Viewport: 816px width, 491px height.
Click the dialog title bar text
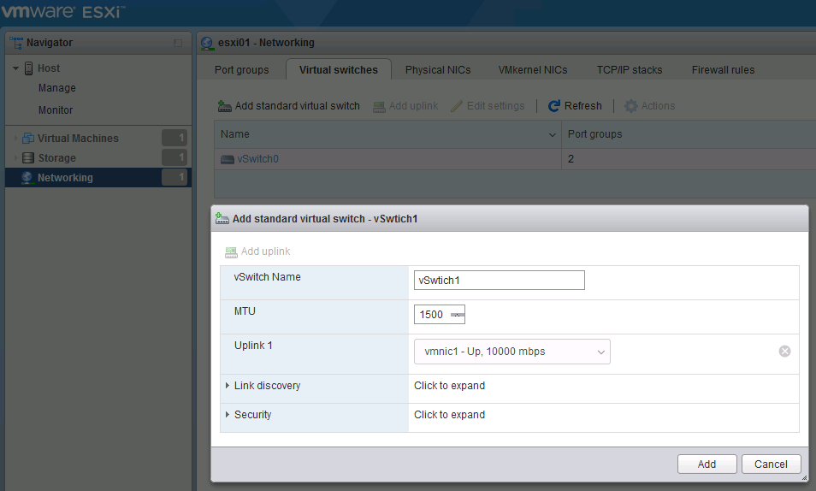[325, 219]
